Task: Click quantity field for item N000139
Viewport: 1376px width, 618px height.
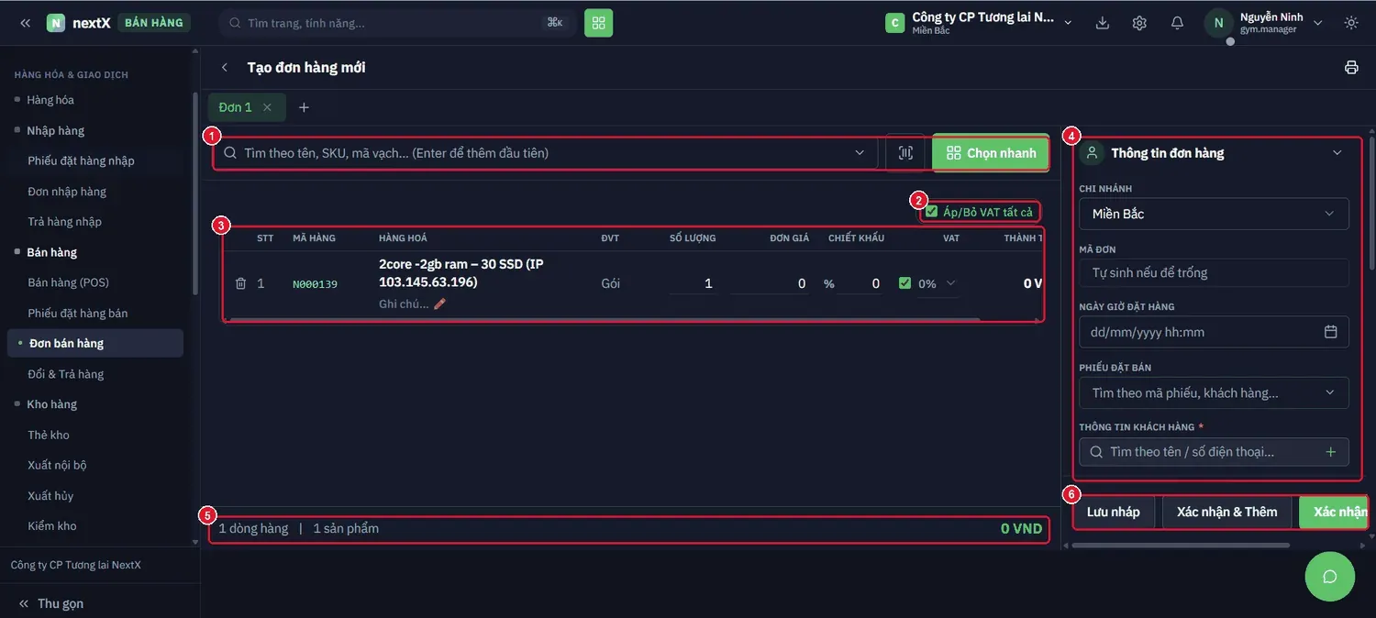Action: point(693,284)
